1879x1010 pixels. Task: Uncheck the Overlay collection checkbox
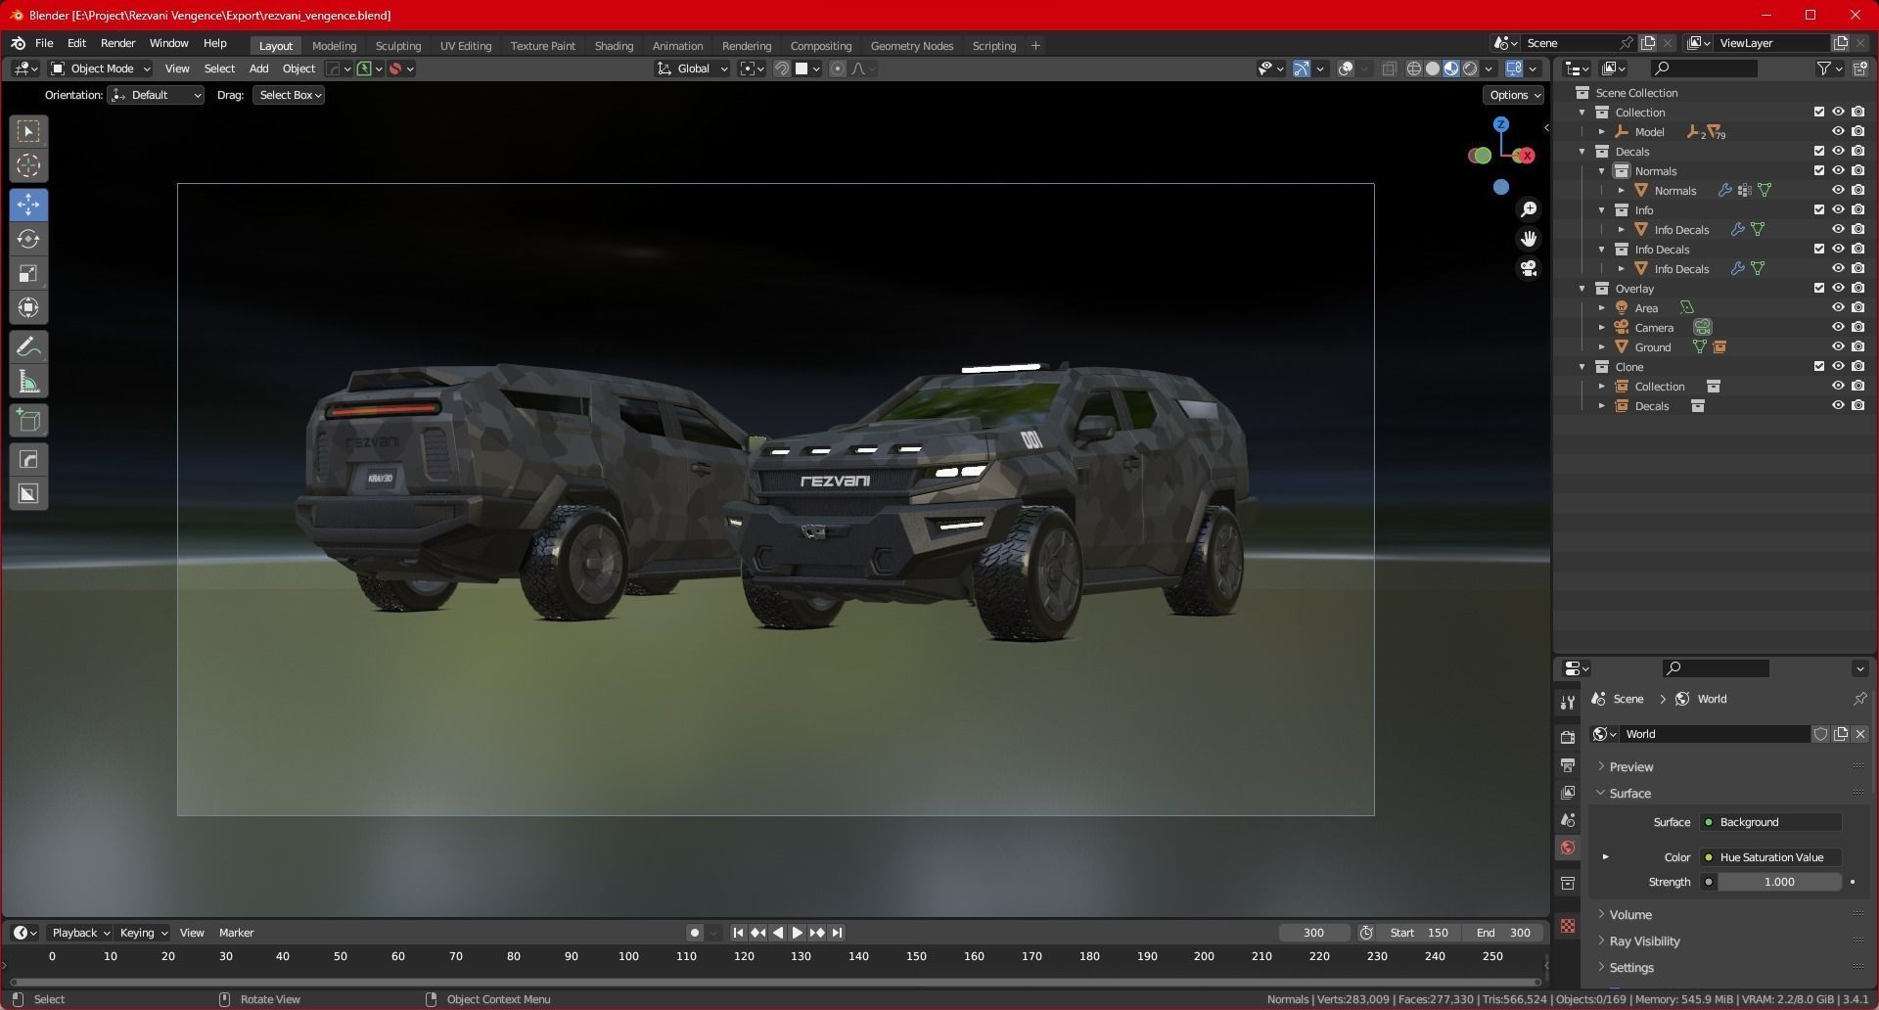tap(1819, 288)
